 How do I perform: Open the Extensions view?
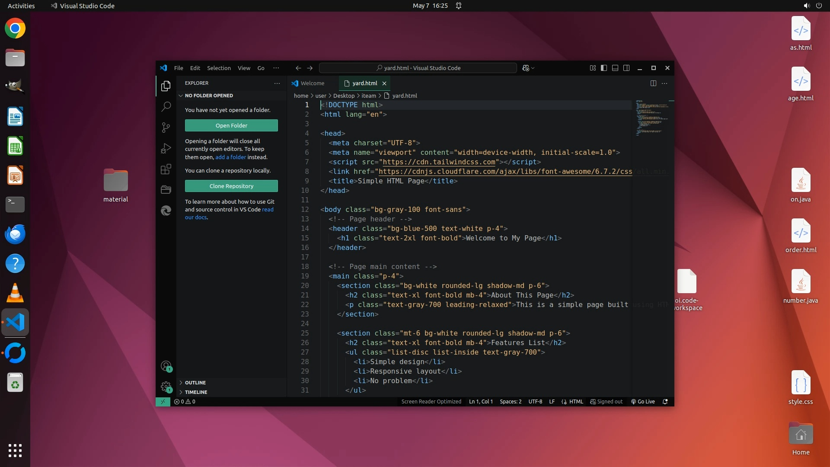click(166, 169)
